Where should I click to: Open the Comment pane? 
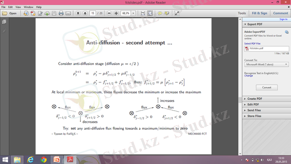pos(280,13)
